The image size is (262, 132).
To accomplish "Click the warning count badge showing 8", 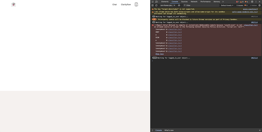I will coord(242,2).
